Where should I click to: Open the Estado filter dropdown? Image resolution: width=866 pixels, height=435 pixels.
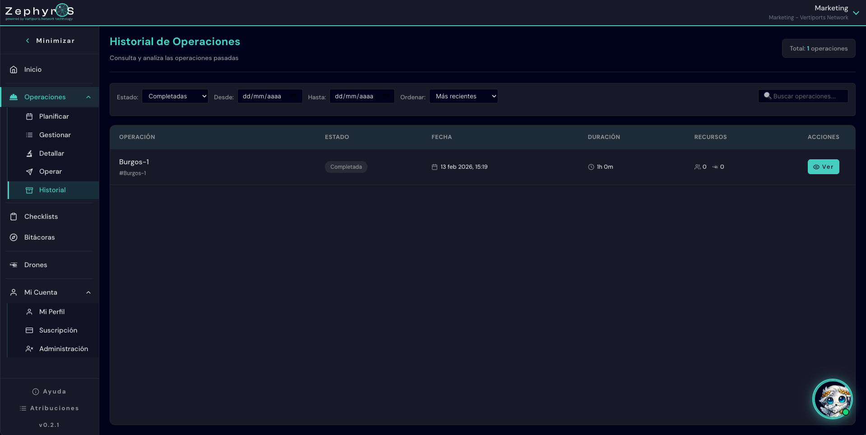(175, 96)
